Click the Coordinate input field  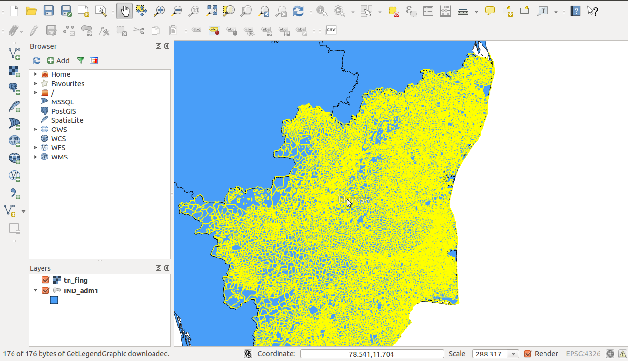371,354
